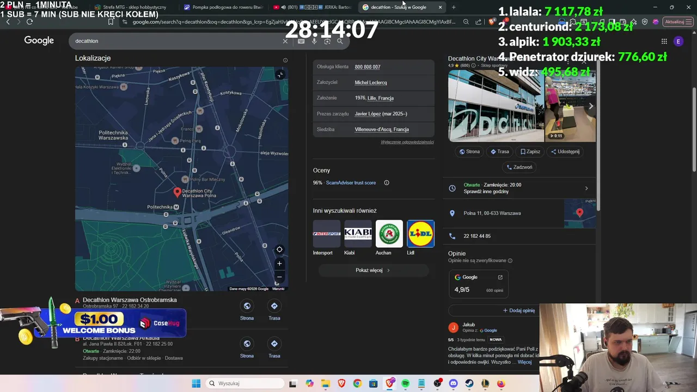Center map on my location
697x392 pixels.
[x=279, y=249]
